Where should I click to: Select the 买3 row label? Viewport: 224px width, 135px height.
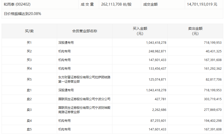click(x=29, y=60)
